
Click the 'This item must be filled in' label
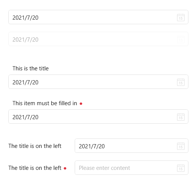point(45,103)
